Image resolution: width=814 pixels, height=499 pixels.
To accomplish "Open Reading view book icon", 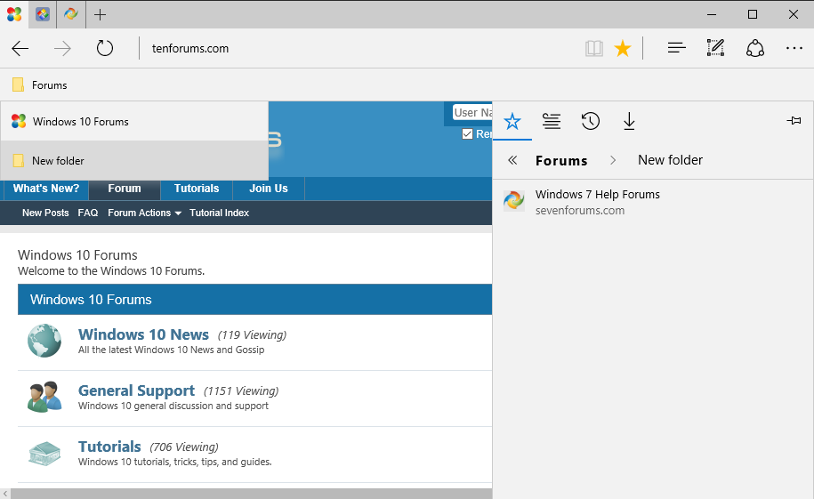I will (x=594, y=49).
